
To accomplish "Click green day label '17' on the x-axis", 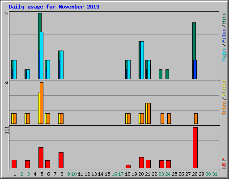I will point(121,174).
